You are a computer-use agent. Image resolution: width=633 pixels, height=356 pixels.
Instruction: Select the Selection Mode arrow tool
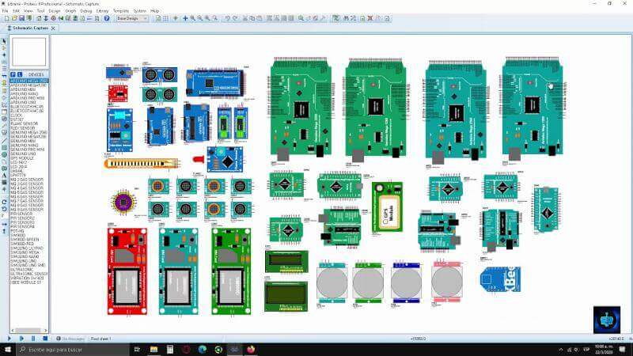click(4, 41)
